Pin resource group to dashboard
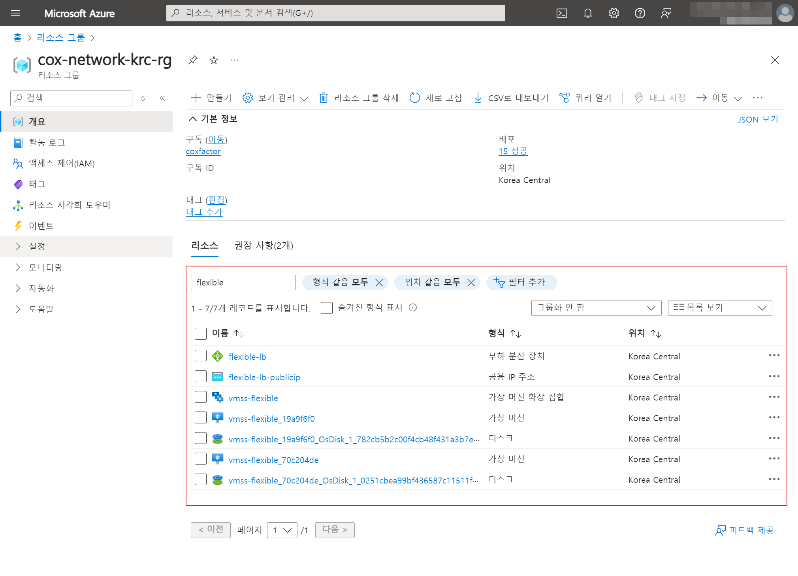The width and height of the screenshot is (798, 576). 193,60
